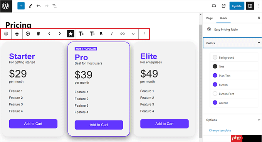Click the Change template link

tap(220, 130)
